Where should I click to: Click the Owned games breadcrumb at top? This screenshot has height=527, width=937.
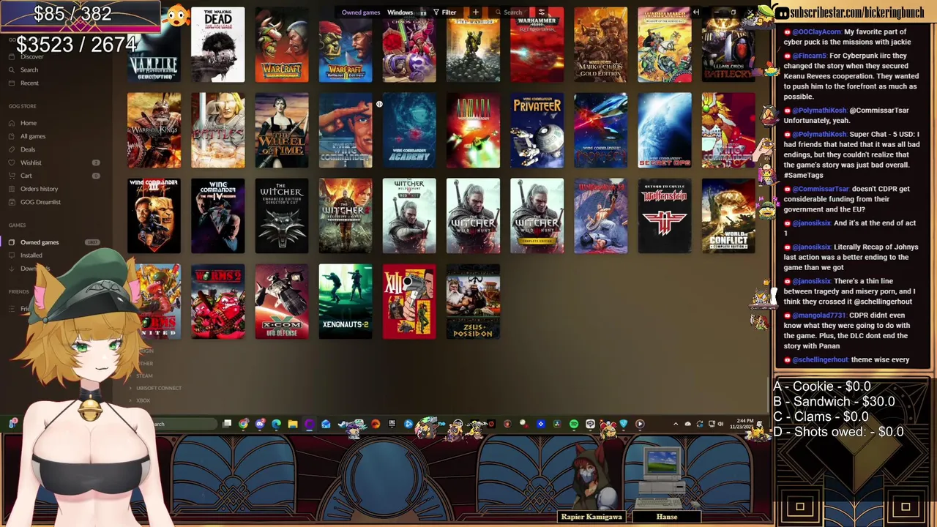[360, 12]
